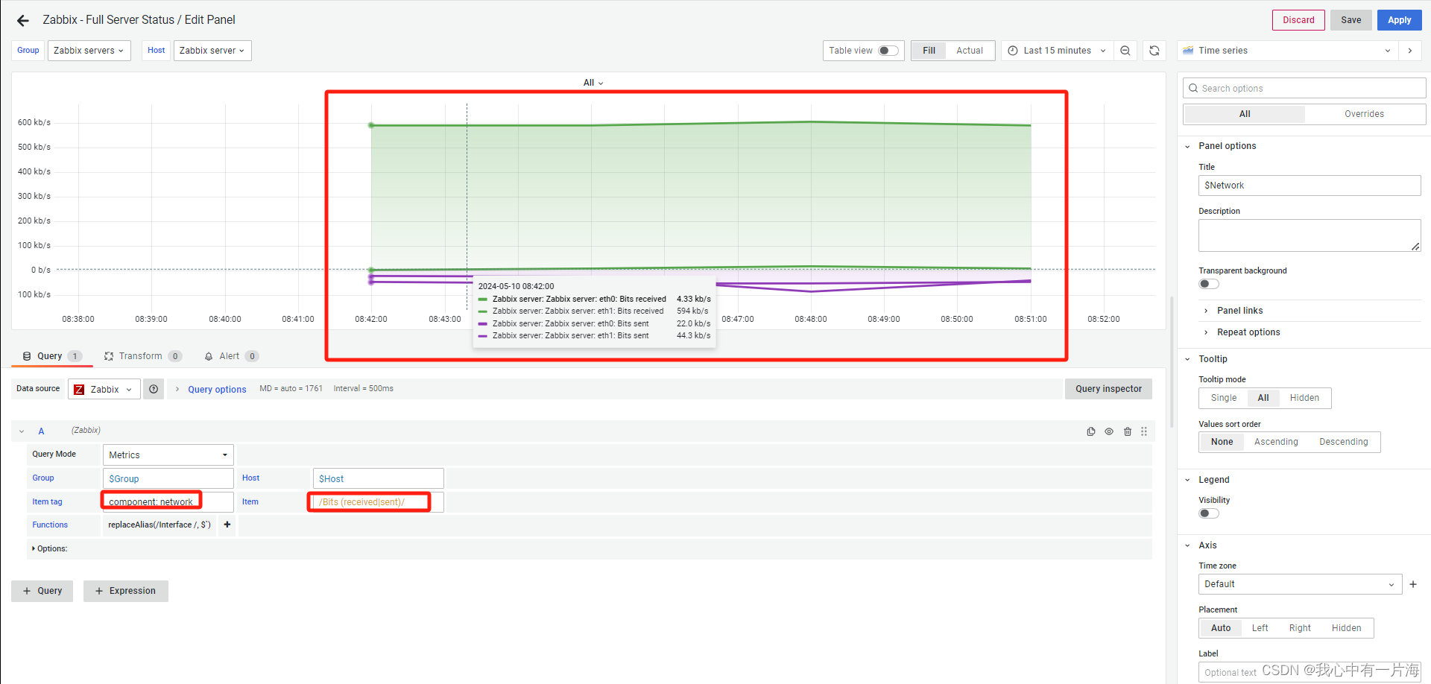Screen dimensions: 1431x684
Task: Open the Zabbix server host dropdown
Action: 212,51
